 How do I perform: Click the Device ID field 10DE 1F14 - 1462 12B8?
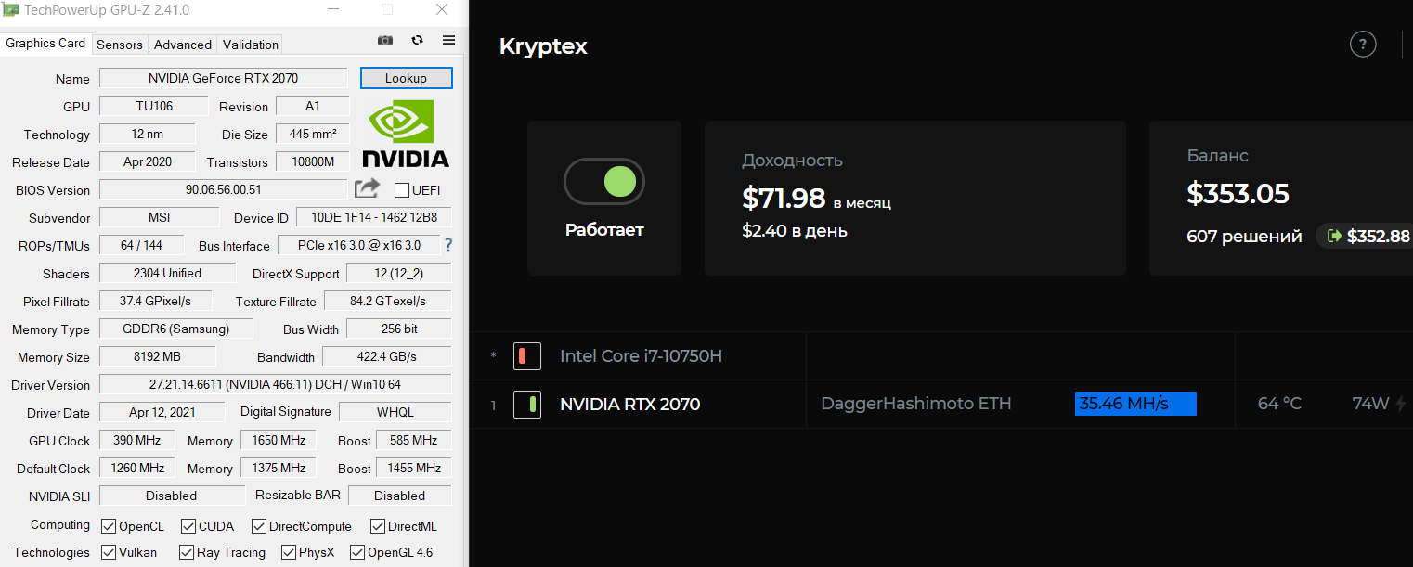pos(374,217)
